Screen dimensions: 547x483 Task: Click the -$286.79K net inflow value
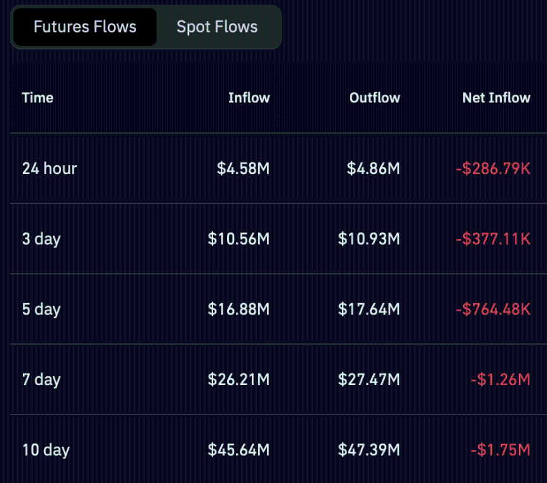[x=493, y=168]
